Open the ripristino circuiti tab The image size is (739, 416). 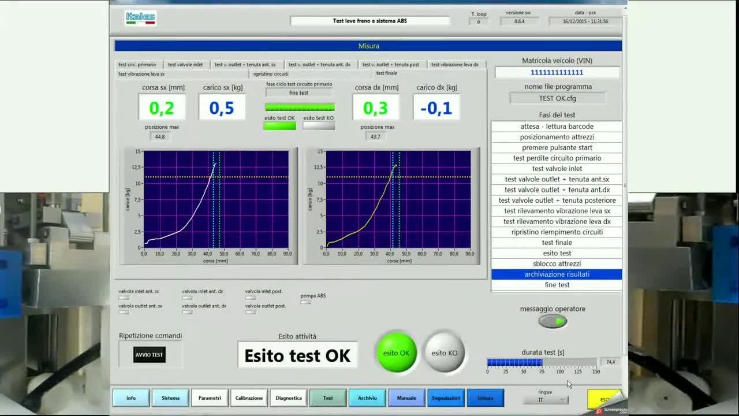coord(312,74)
